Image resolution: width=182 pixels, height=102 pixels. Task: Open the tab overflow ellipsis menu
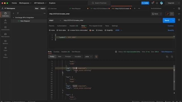tap(139, 8)
